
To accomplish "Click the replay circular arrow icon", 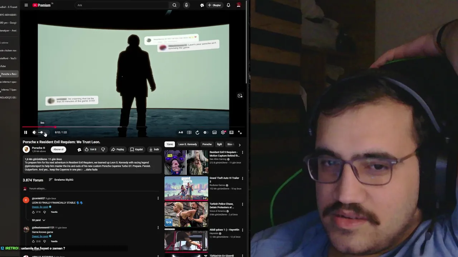I will (x=197, y=132).
